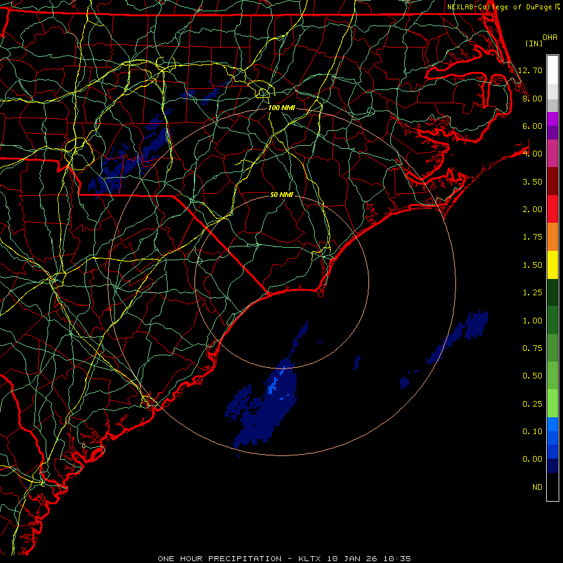Click the large offshore precipitation echo crossing the 50 NMI ring
563x563 pixels.
point(266,402)
